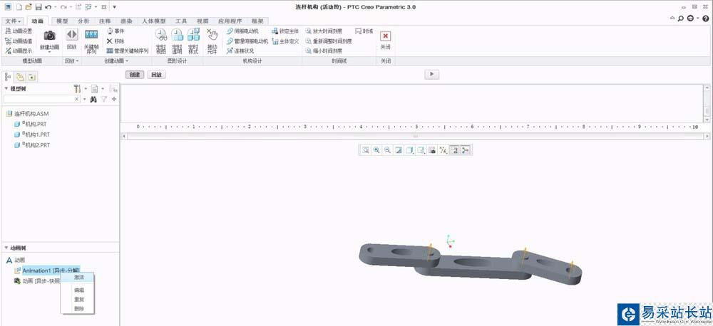This screenshot has width=713, height=326.
Task: Toggle the last icon in graphics toolbar
Action: coord(465,150)
